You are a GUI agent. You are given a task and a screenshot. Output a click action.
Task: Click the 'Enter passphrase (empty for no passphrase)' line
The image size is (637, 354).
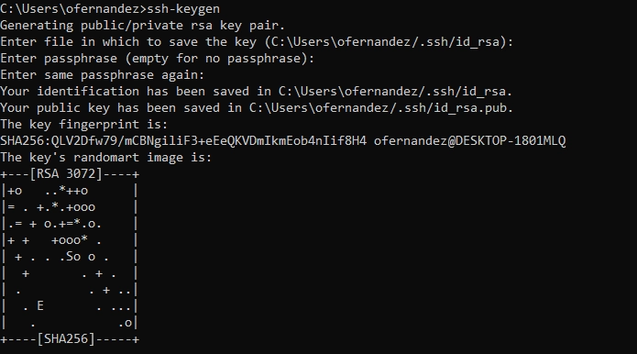pyautogui.click(x=158, y=59)
